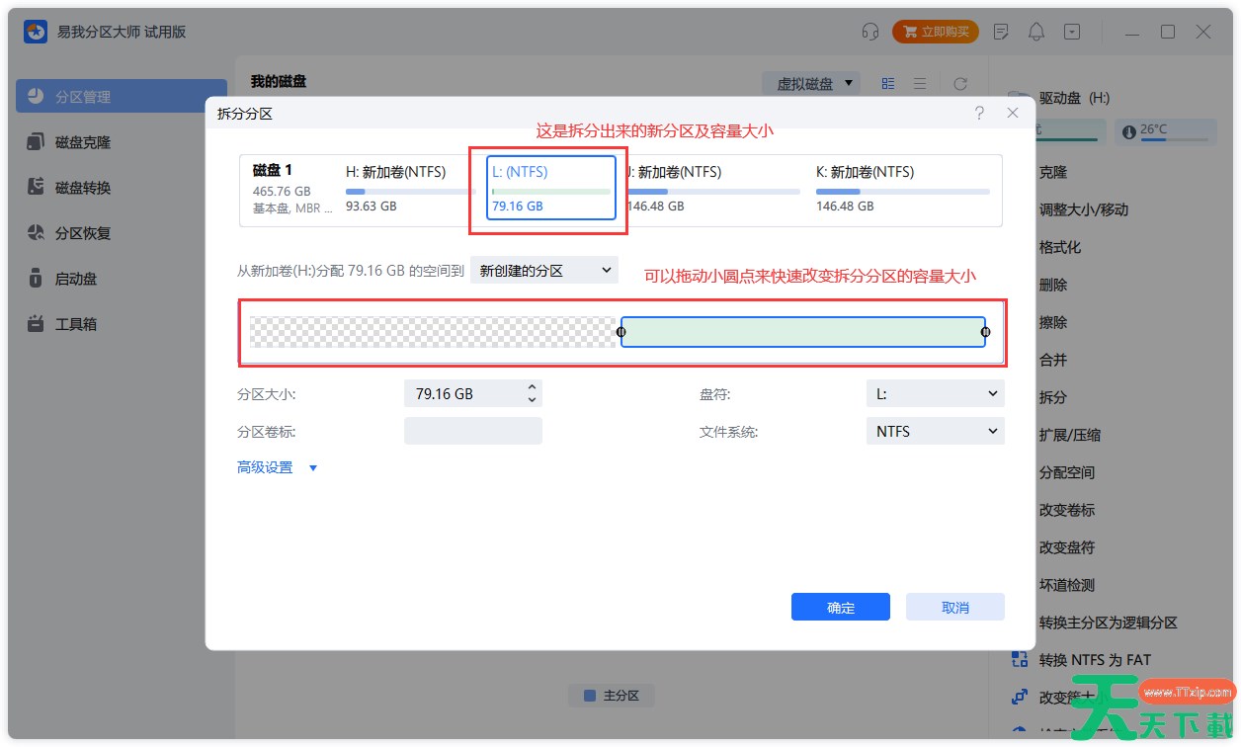
Task: Click the help question mark in dialog
Action: (979, 114)
